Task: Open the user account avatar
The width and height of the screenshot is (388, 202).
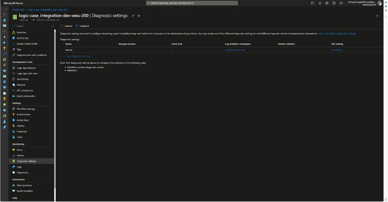Action: [x=380, y=3]
